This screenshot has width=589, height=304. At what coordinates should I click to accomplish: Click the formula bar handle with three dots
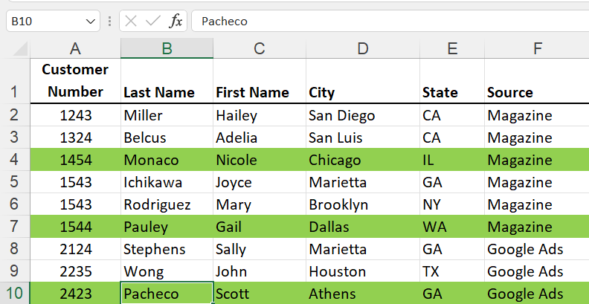click(109, 21)
